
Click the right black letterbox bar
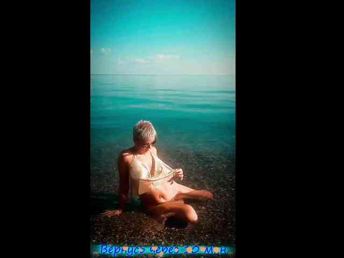tap(289, 129)
